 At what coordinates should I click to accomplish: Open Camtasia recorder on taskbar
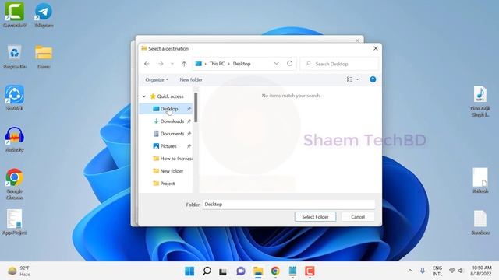pos(310,271)
